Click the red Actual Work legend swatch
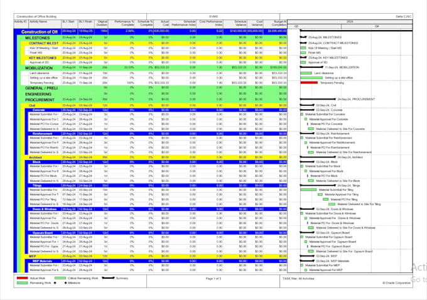This screenshot has width=427, height=300. pyautogui.click(x=23, y=278)
